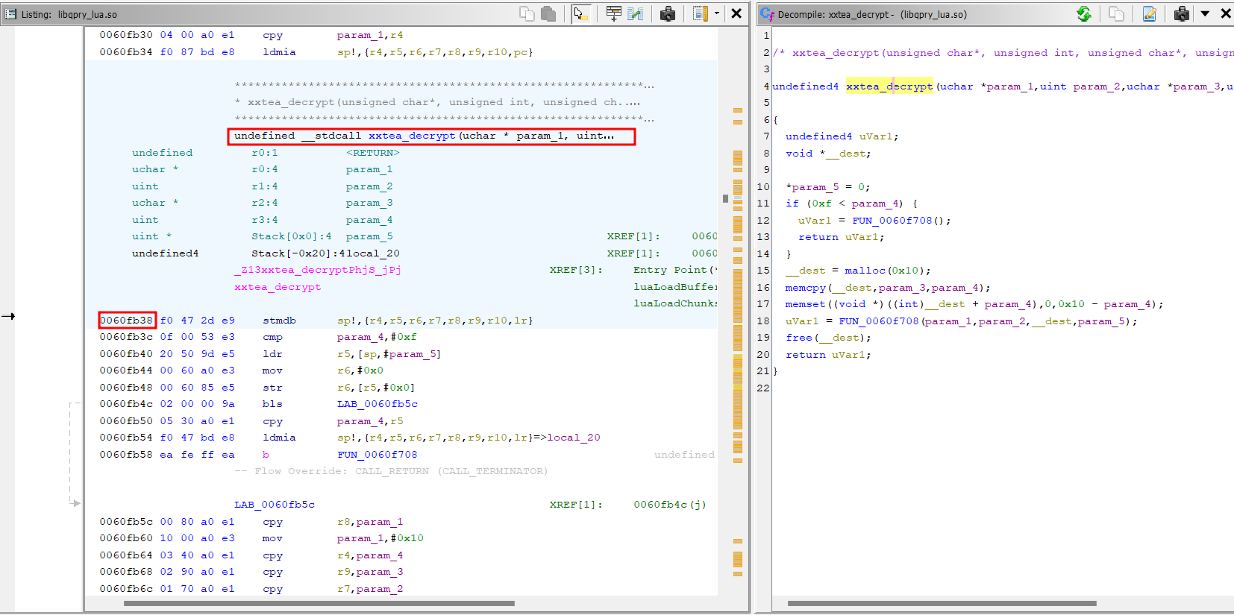Click the luaLoadChunks cross-reference
This screenshot has width=1234, height=615.
pyautogui.click(x=675, y=303)
